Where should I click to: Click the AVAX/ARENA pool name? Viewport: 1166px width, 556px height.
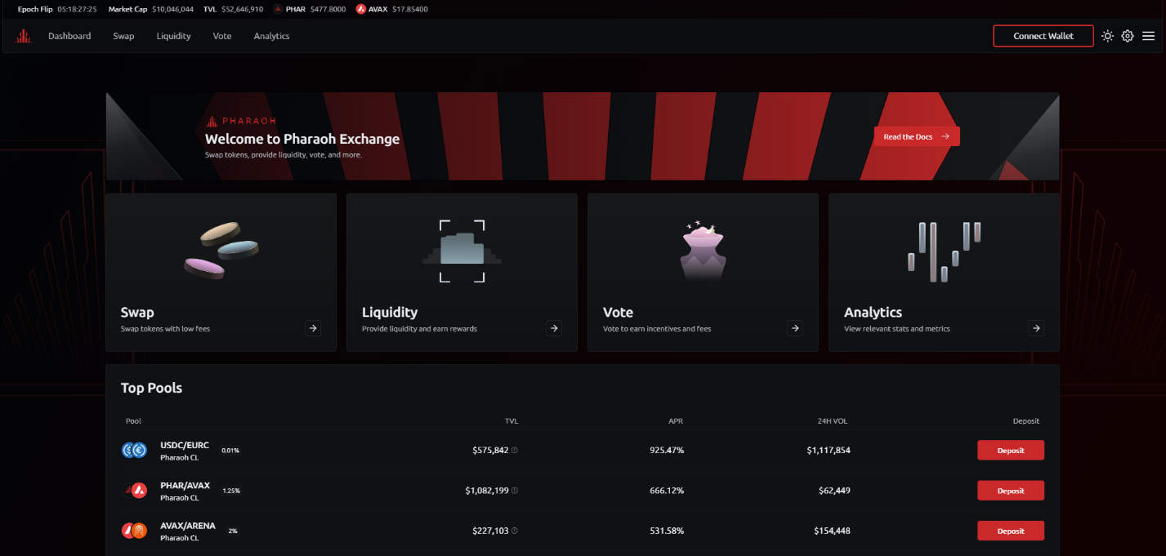click(188, 526)
